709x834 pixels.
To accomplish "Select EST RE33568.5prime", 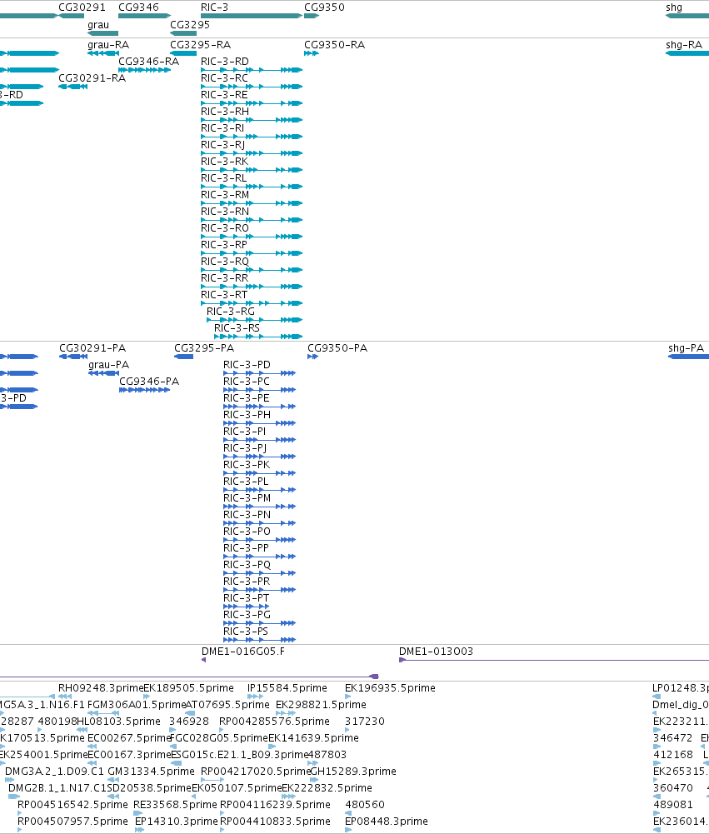I will pos(138,813).
